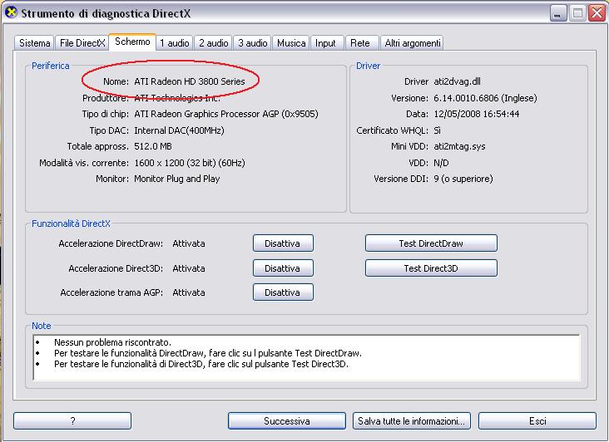609x442 pixels.
Task: Click Salva tutte le informazioni button
Action: (412, 421)
